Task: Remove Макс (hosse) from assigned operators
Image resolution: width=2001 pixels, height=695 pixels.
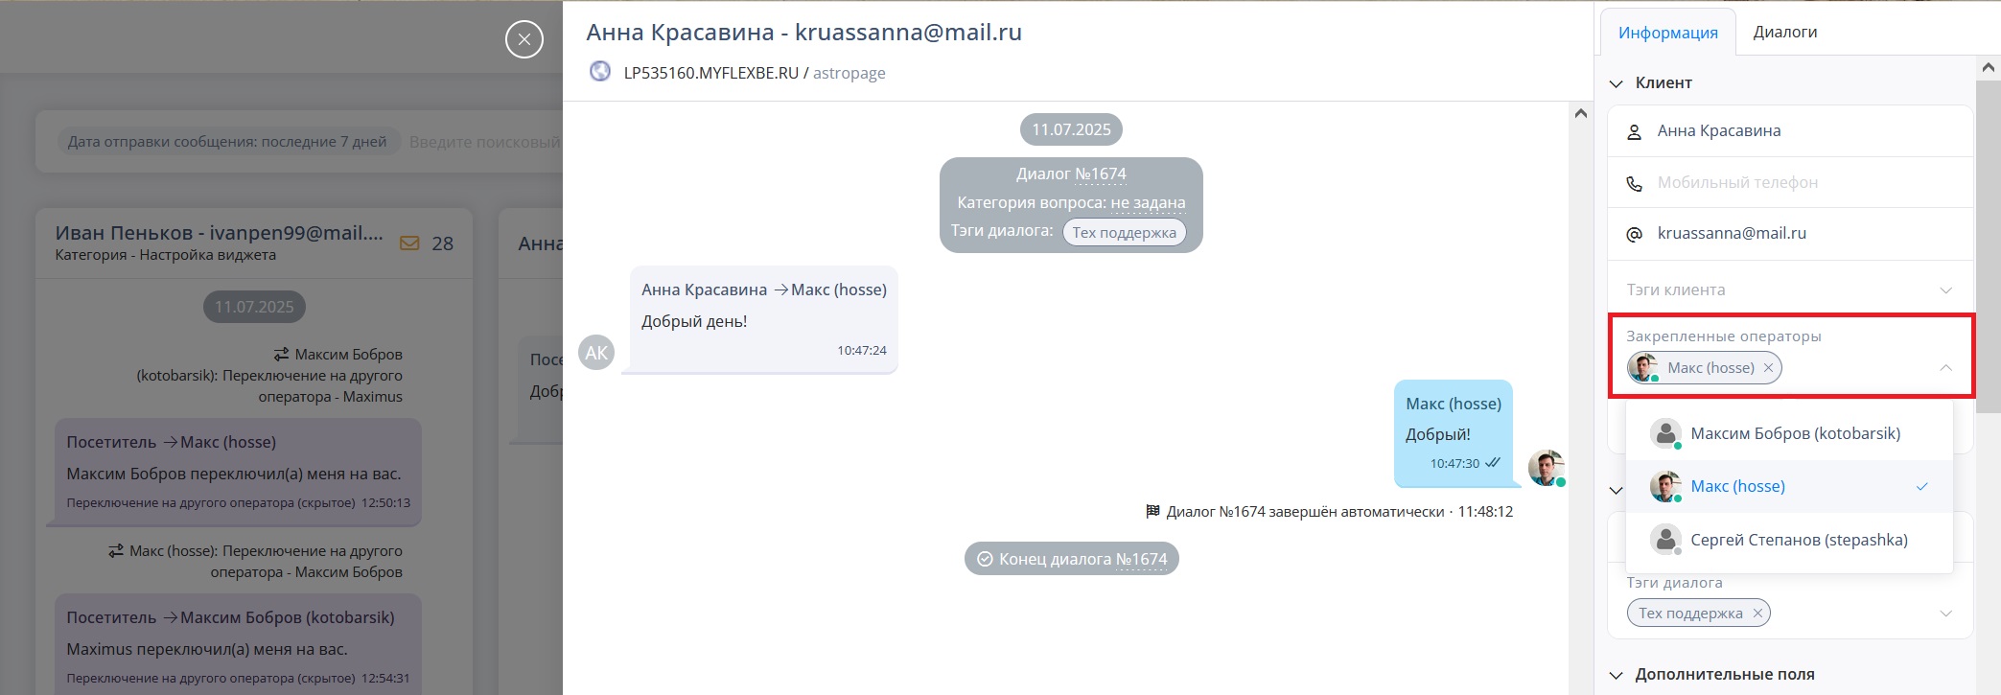Action: click(x=1768, y=368)
